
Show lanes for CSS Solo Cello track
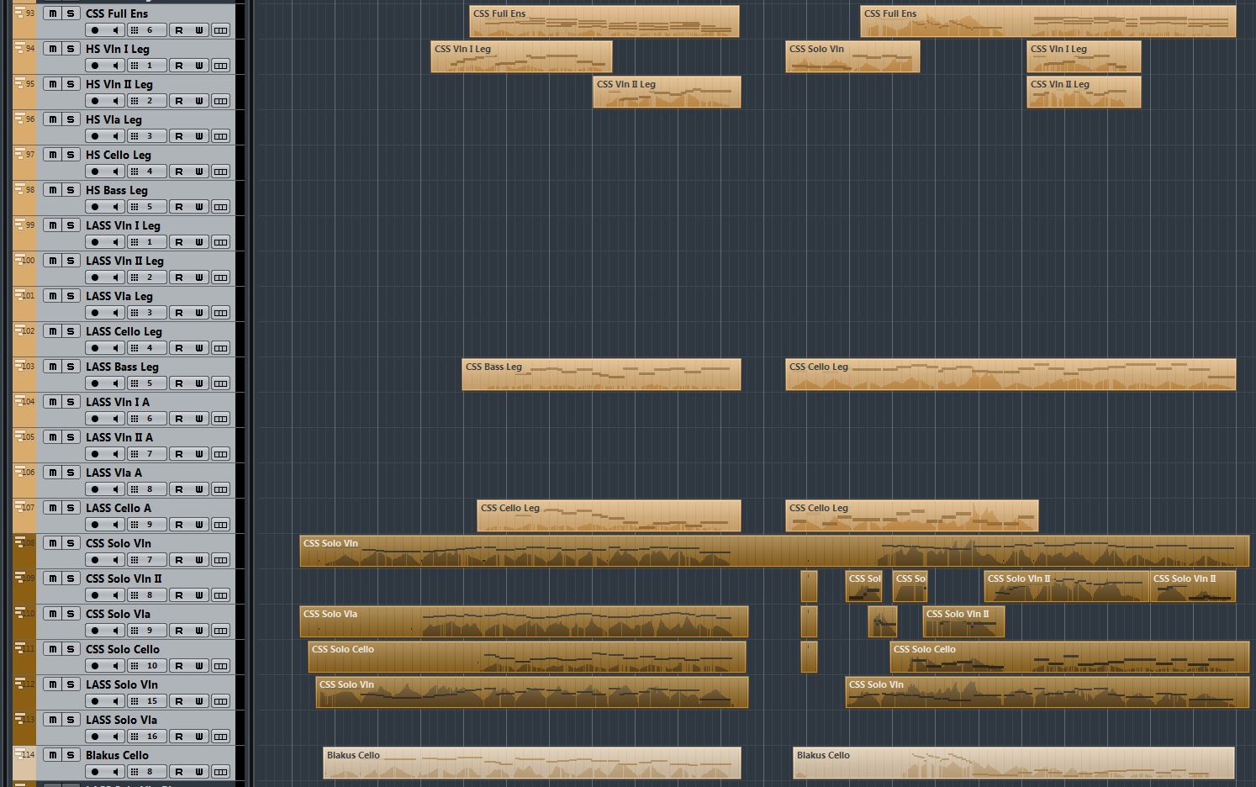pos(220,666)
